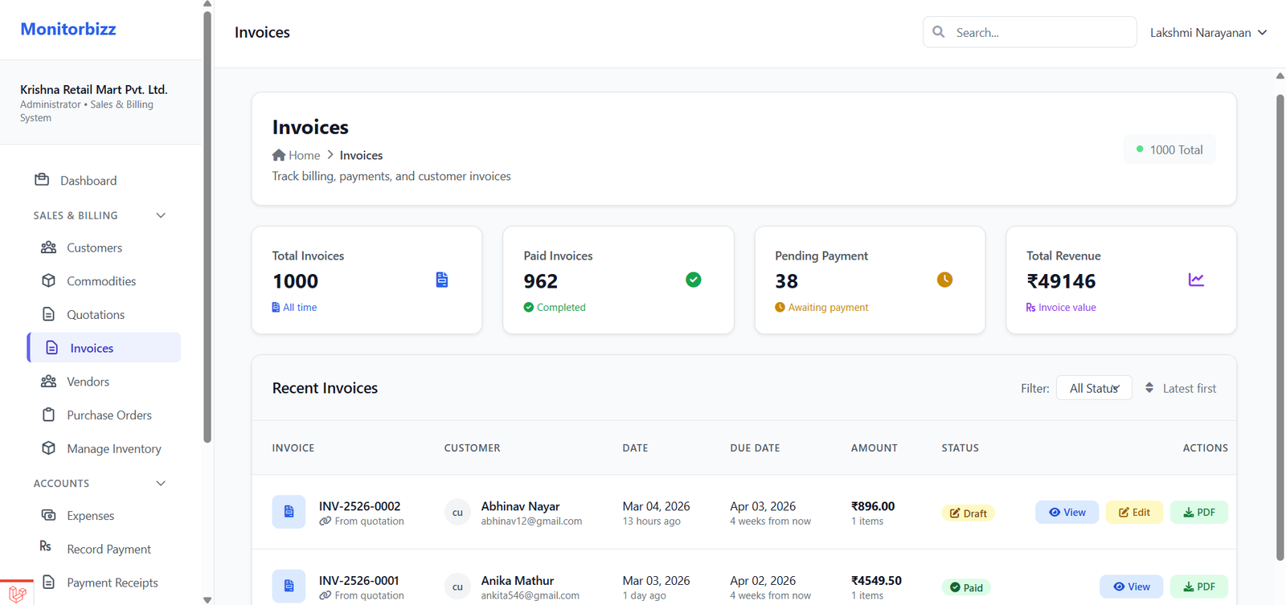This screenshot has height=605, width=1286.
Task: View invoice INV-2526-0002
Action: [1067, 512]
